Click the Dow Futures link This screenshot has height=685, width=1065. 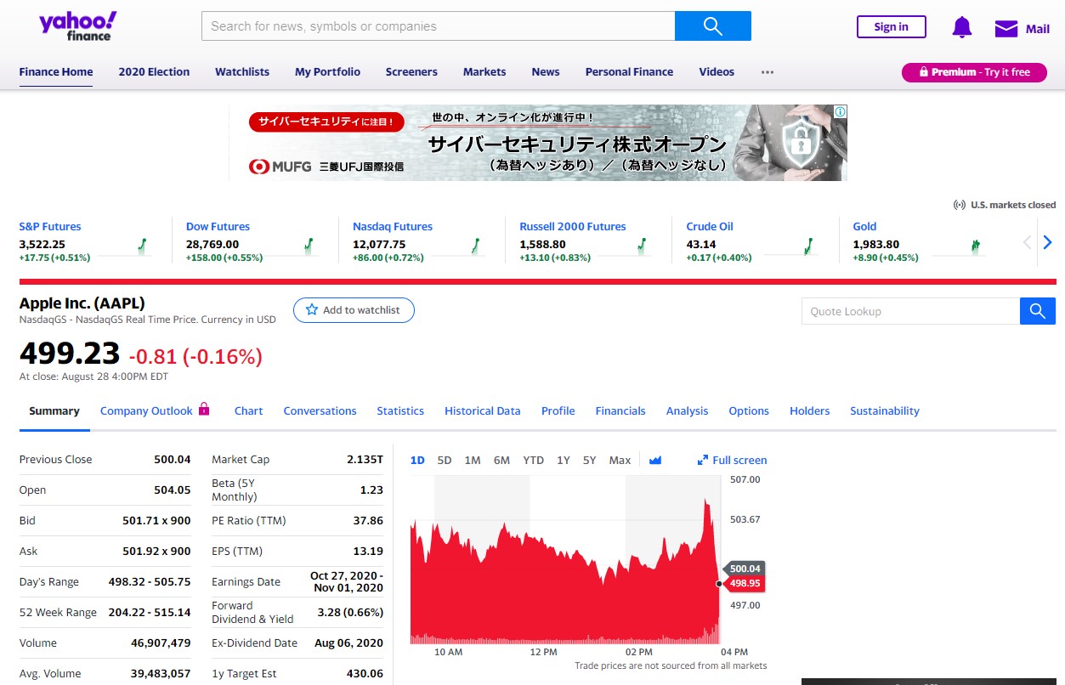click(x=218, y=227)
